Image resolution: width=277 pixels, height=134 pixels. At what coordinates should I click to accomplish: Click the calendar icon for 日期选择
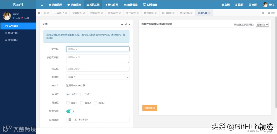coord(70,120)
